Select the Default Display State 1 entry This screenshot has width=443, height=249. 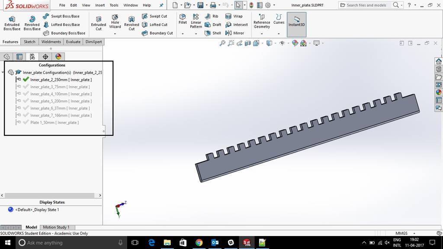point(37,210)
